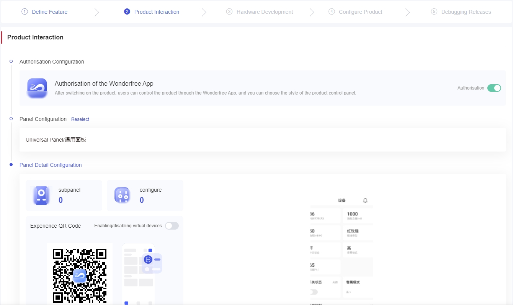The image size is (513, 305).
Task: Click the configure count card
Action: coord(145,196)
